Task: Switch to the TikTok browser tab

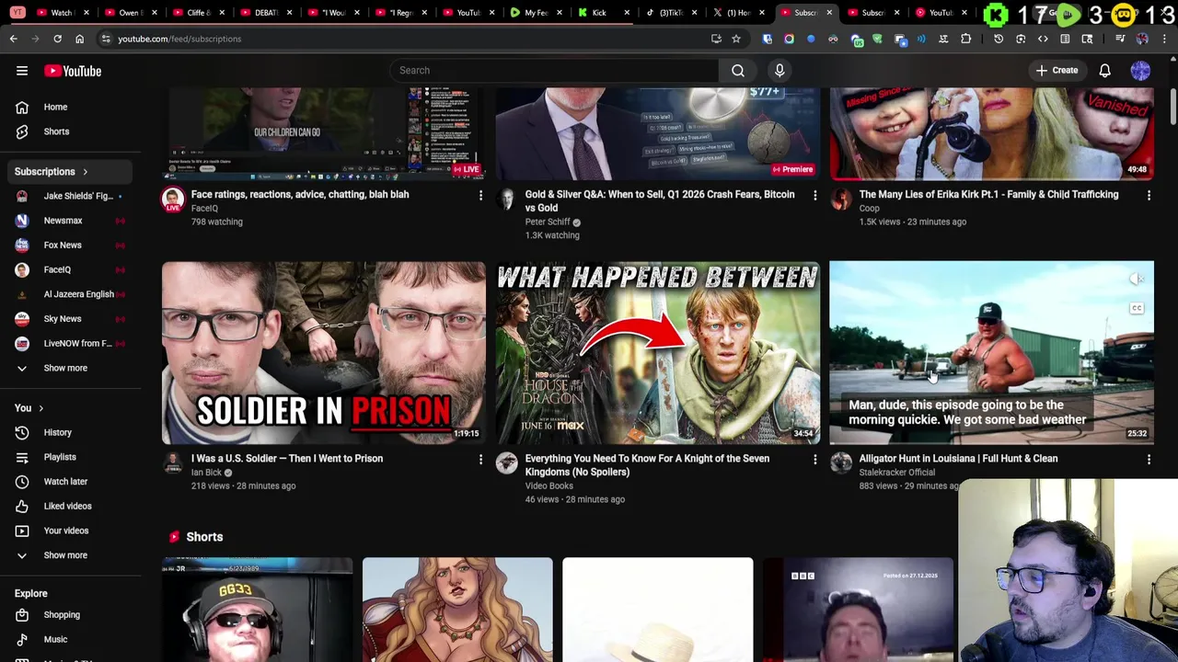Action: coord(671,12)
